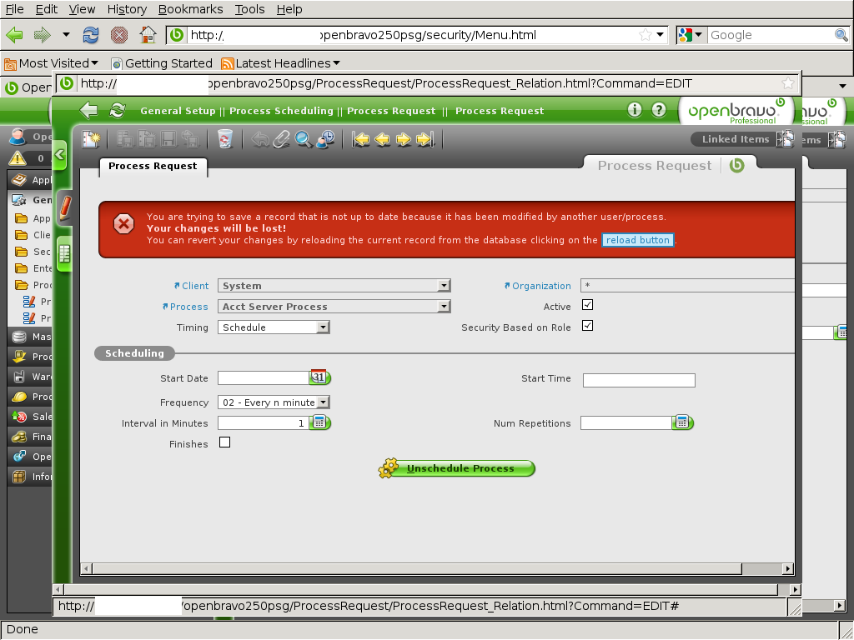Select the Process Request tab

[153, 166]
